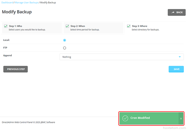Click the Cron Modified notification text
The image size is (187, 130).
click(140, 118)
